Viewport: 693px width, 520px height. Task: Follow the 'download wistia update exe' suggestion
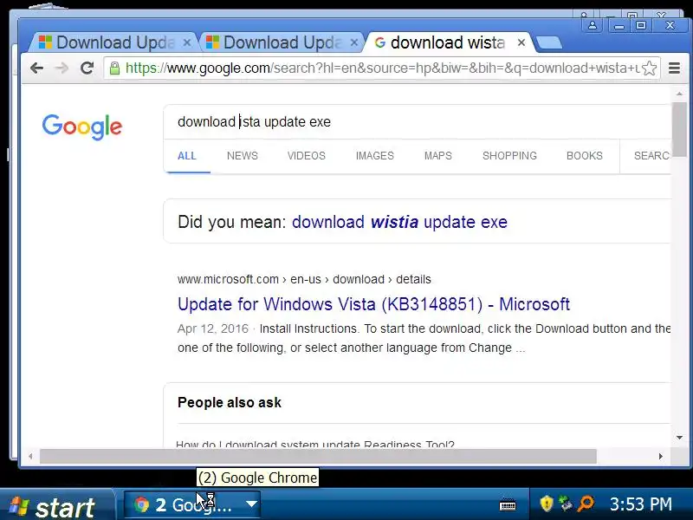[399, 222]
